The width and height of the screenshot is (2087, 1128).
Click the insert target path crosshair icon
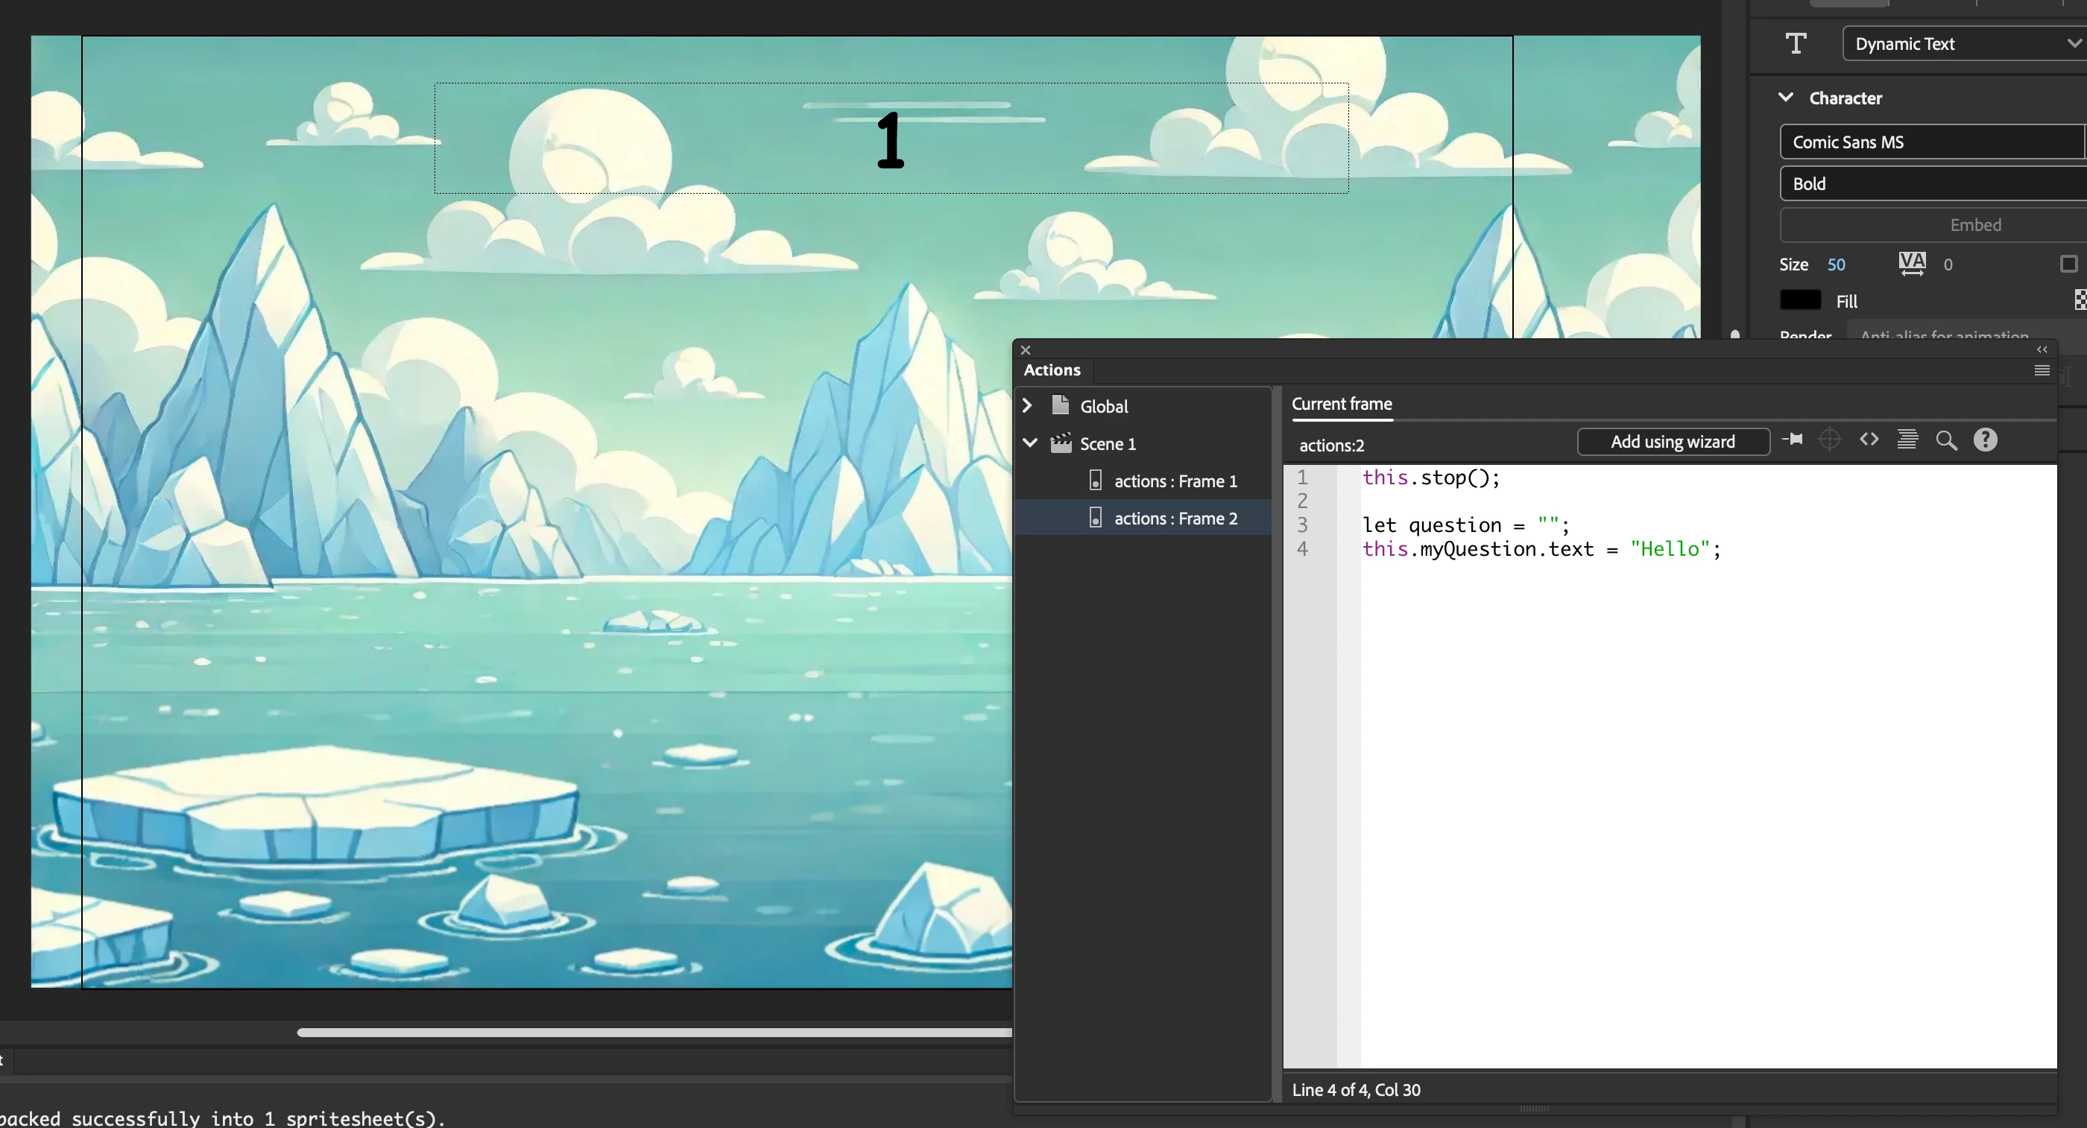point(1830,440)
